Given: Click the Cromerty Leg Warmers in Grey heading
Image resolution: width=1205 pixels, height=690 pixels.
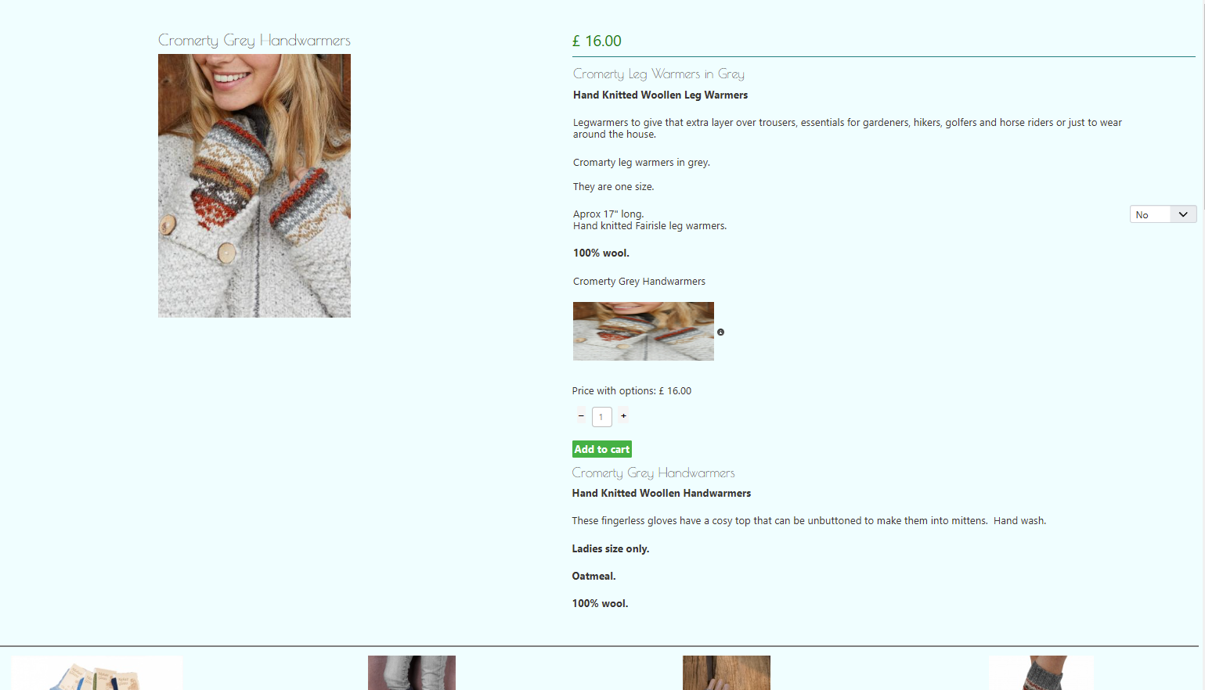Looking at the screenshot, I should pyautogui.click(x=658, y=74).
